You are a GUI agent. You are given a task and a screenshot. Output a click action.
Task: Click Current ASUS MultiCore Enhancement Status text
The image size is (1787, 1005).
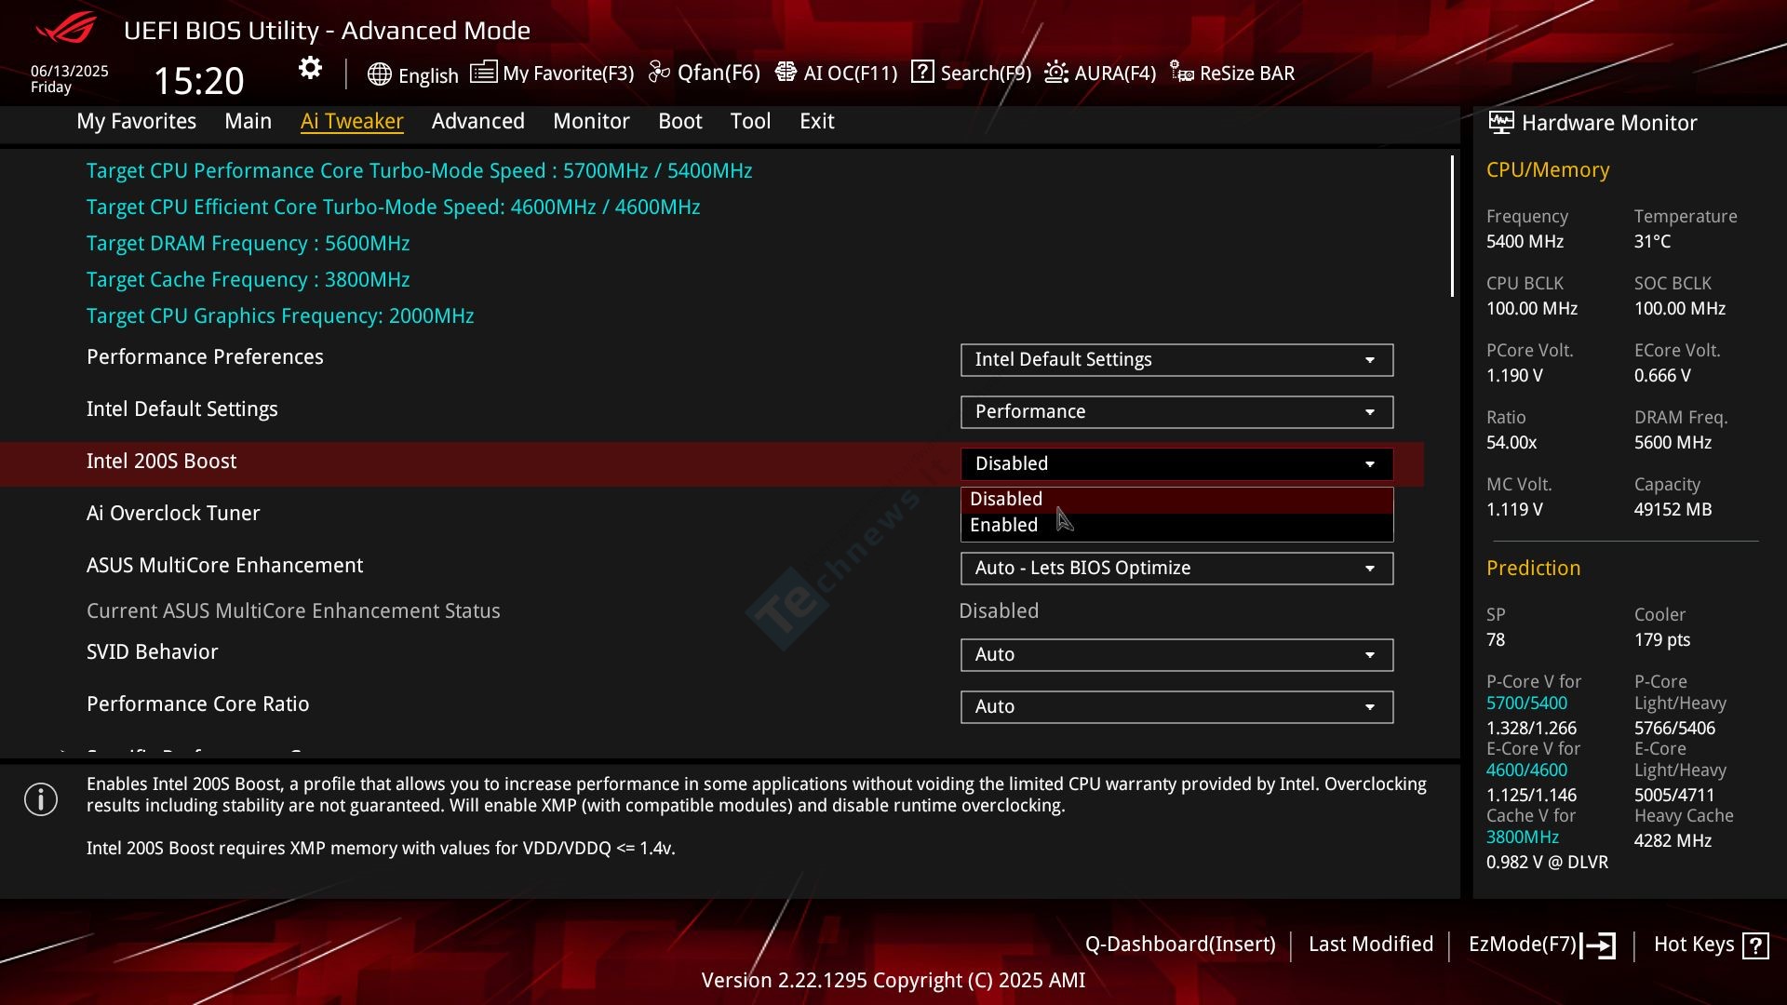click(293, 611)
